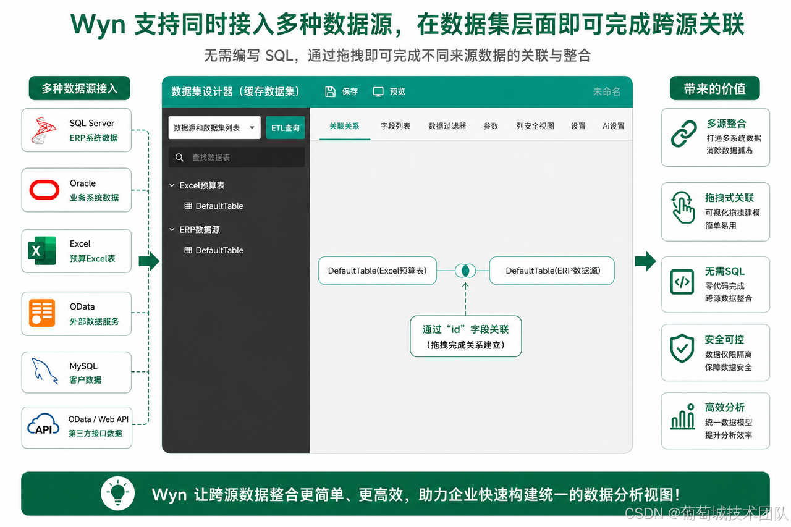Click the 数据权限隔离 text
The height and width of the screenshot is (527, 791).
729,355
